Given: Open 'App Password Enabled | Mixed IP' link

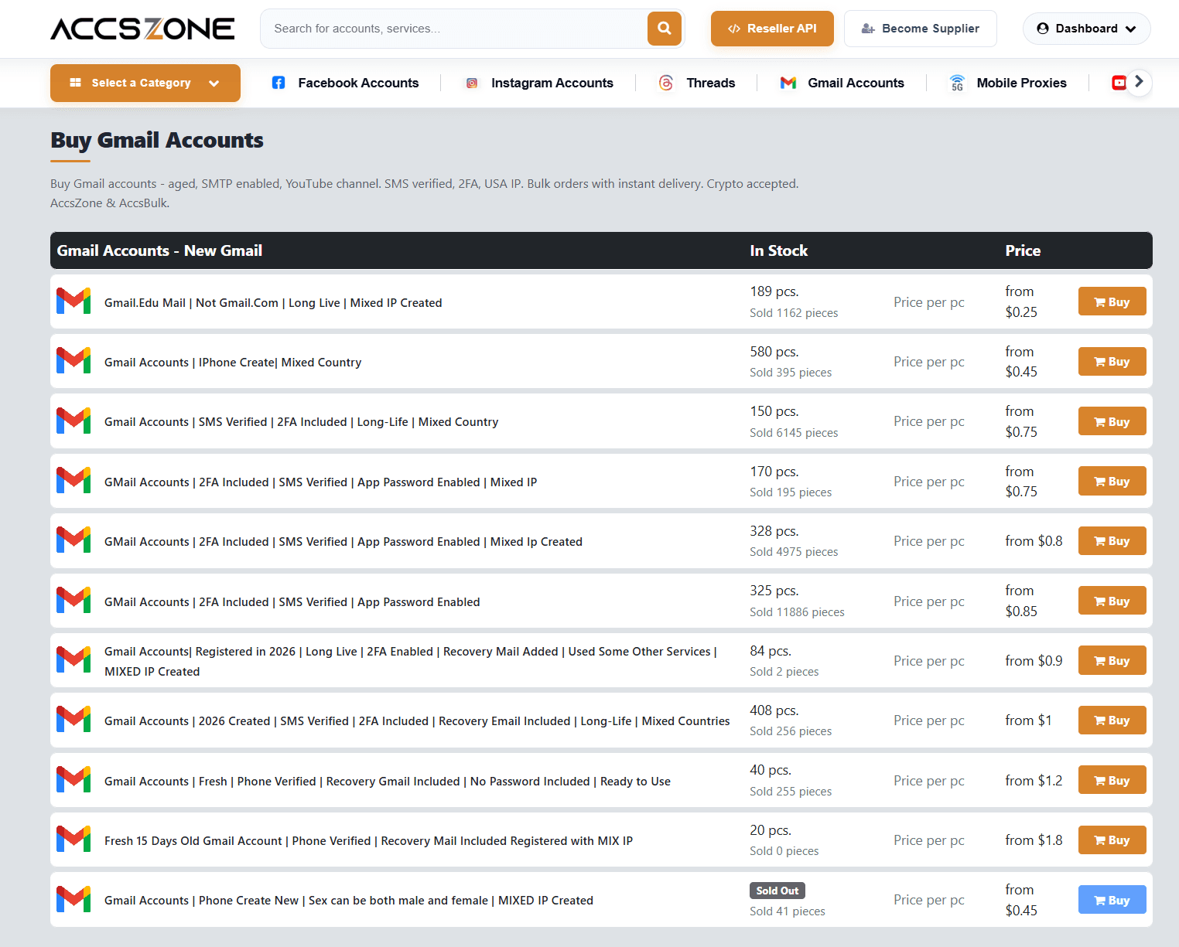Looking at the screenshot, I should click(320, 482).
